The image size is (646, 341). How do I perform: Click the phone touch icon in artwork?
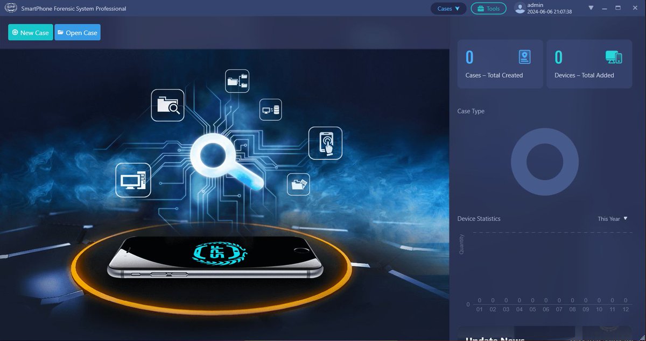tap(325, 143)
